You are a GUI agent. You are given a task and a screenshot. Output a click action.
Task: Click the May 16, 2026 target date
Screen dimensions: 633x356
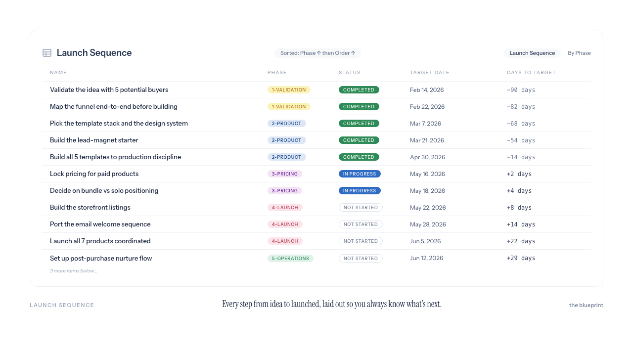pos(427,174)
